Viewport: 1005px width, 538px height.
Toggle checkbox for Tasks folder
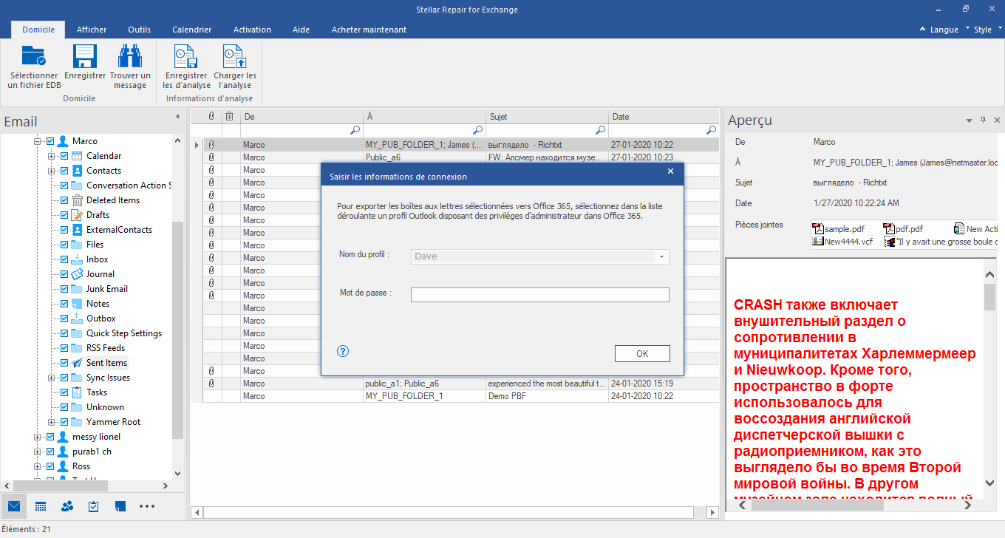(x=64, y=392)
